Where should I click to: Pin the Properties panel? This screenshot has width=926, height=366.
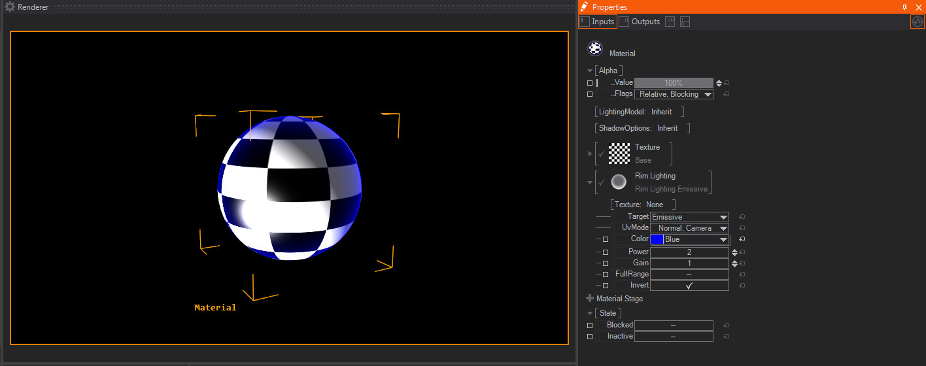pyautogui.click(x=904, y=7)
